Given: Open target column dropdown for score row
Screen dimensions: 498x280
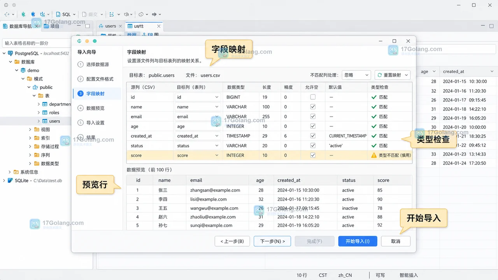Looking at the screenshot, I should pos(217,156).
